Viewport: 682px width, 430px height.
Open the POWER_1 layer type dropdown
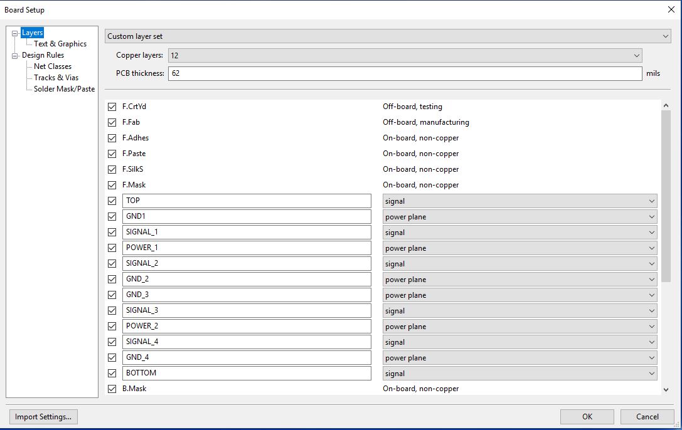[x=519, y=248]
